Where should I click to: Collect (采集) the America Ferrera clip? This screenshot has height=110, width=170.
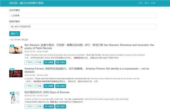click(38, 86)
